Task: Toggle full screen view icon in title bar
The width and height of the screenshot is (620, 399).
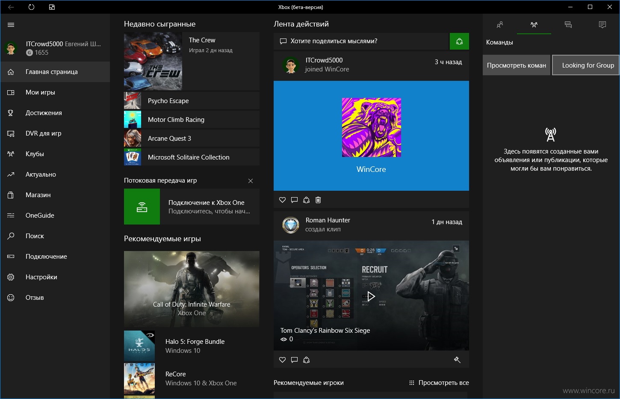Action: click(x=52, y=7)
